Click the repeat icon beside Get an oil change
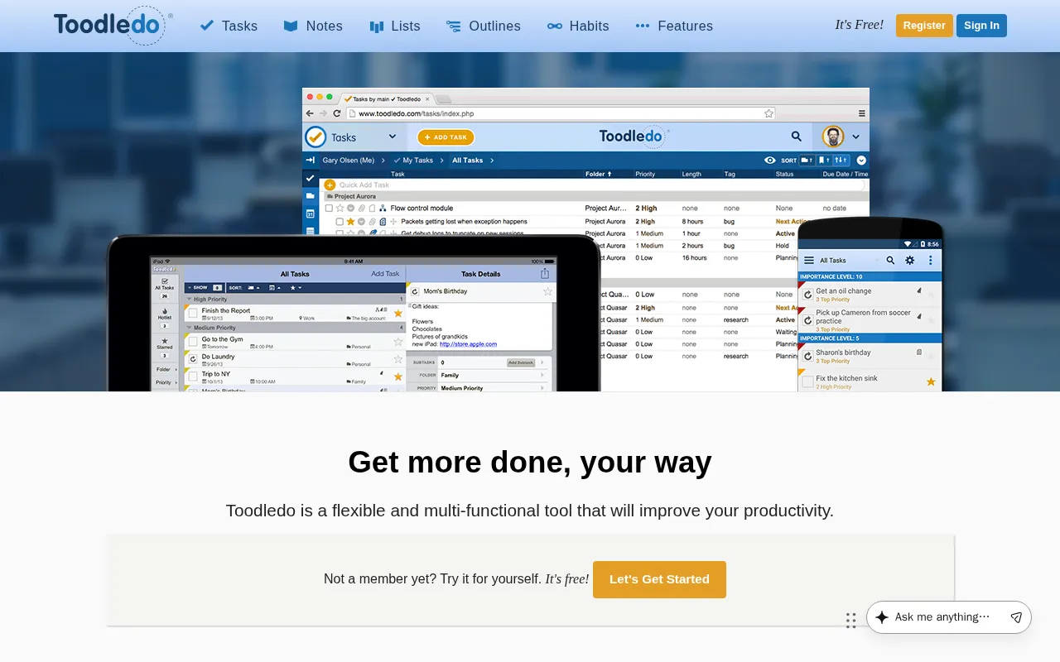The width and height of the screenshot is (1060, 662). (807, 295)
